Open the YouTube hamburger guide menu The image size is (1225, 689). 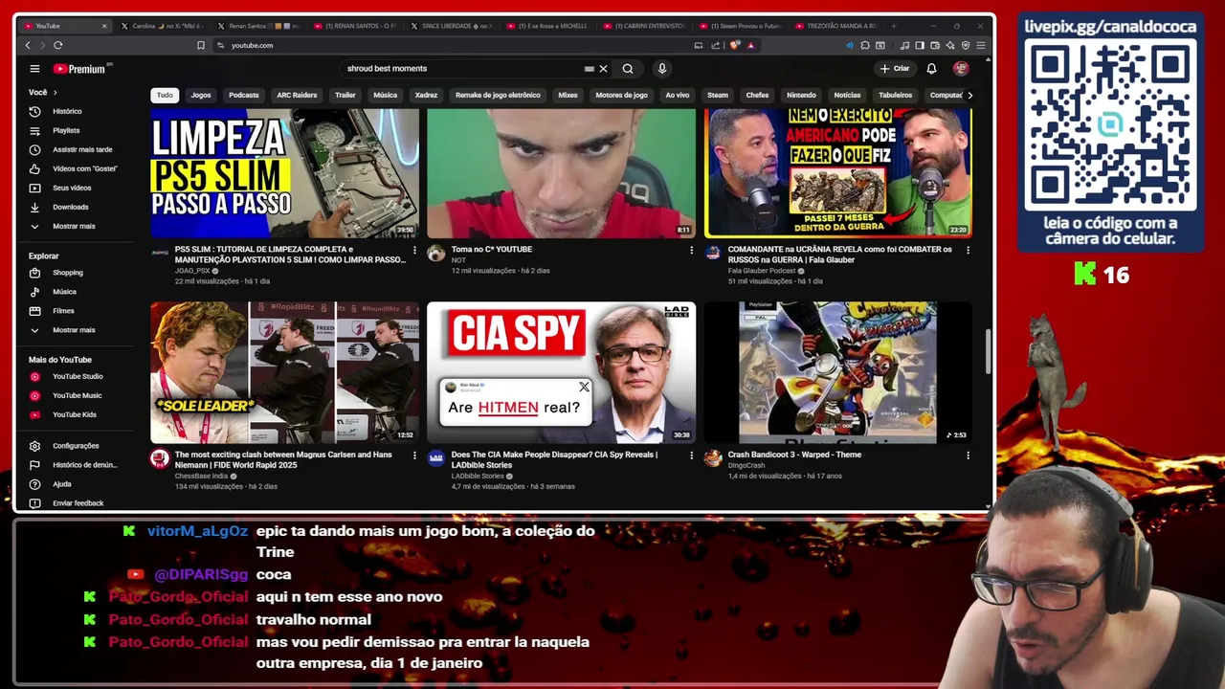(x=34, y=69)
